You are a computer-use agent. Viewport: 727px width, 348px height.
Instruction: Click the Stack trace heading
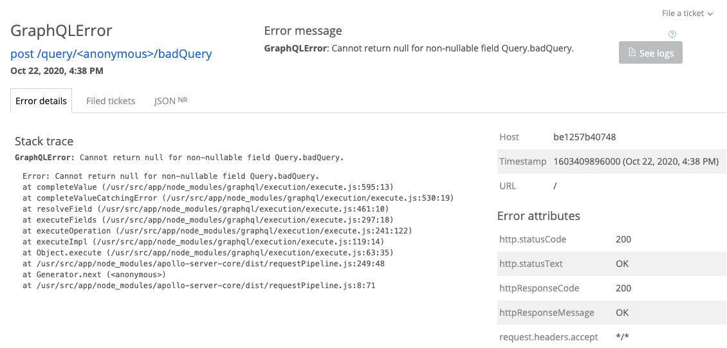(44, 142)
